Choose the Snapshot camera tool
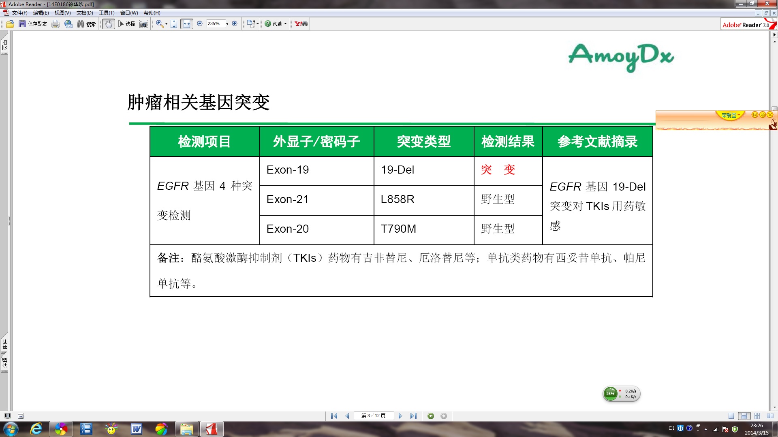The image size is (778, 437). (143, 24)
